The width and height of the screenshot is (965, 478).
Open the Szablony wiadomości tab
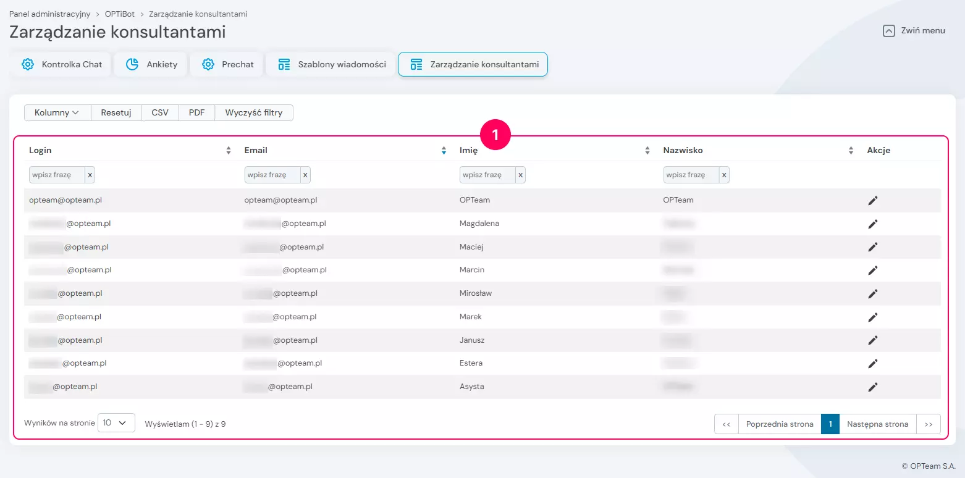[331, 64]
